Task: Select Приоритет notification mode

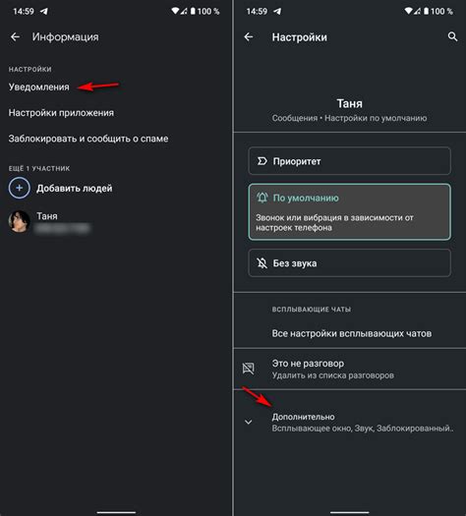Action: pyautogui.click(x=350, y=161)
